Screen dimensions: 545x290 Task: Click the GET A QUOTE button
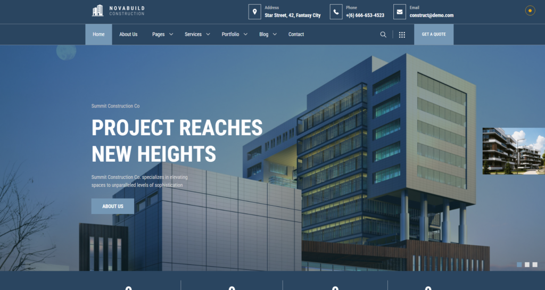[434, 35]
